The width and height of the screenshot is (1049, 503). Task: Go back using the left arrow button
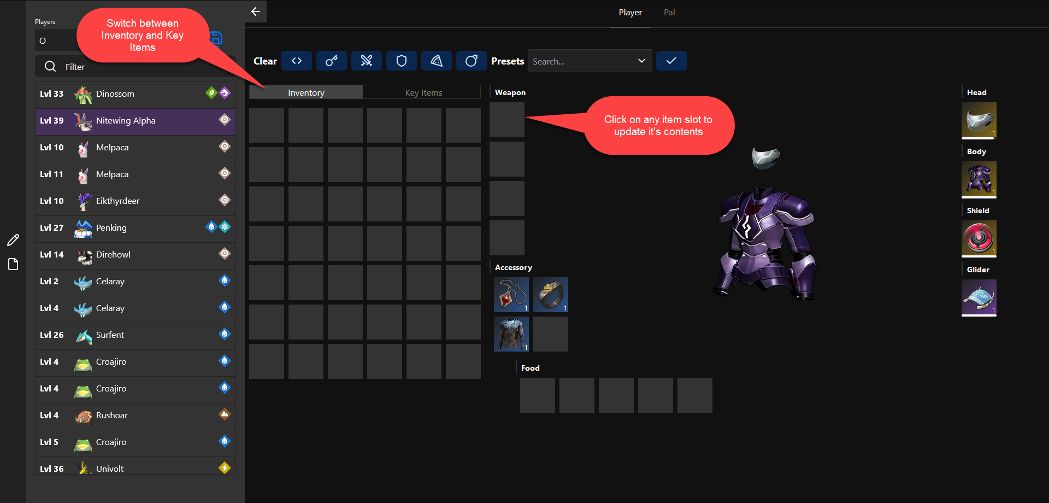click(x=255, y=11)
